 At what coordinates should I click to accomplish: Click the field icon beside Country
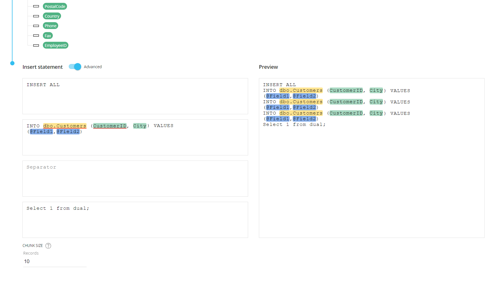click(36, 16)
